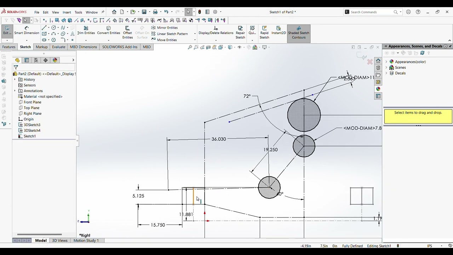
Task: Open Display/Delete Relations
Action: pyautogui.click(x=216, y=30)
